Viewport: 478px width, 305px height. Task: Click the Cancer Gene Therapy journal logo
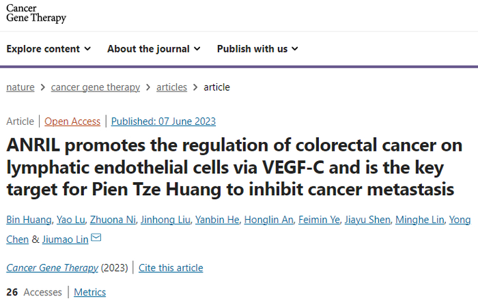coord(36,12)
